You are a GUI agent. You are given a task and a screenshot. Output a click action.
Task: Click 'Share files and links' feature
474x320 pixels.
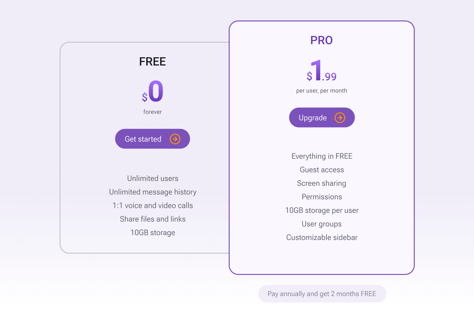(x=153, y=219)
